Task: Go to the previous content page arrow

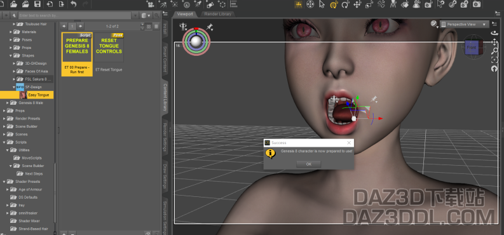Action: [64, 26]
